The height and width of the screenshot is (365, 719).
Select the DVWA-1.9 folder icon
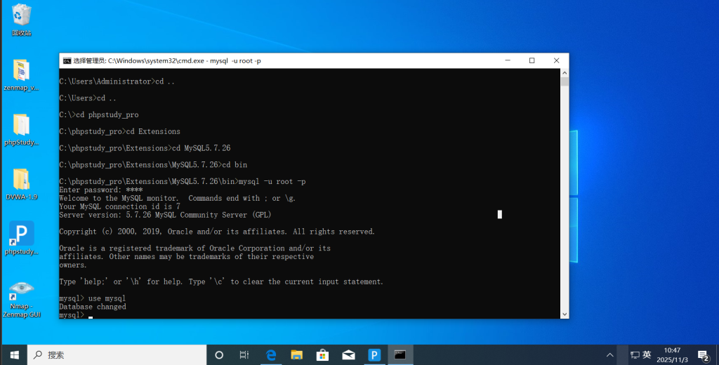click(x=21, y=180)
